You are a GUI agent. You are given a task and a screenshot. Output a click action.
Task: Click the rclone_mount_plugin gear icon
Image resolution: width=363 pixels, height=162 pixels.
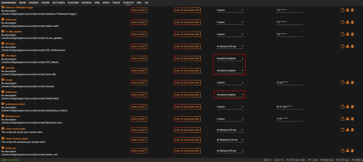point(3,129)
